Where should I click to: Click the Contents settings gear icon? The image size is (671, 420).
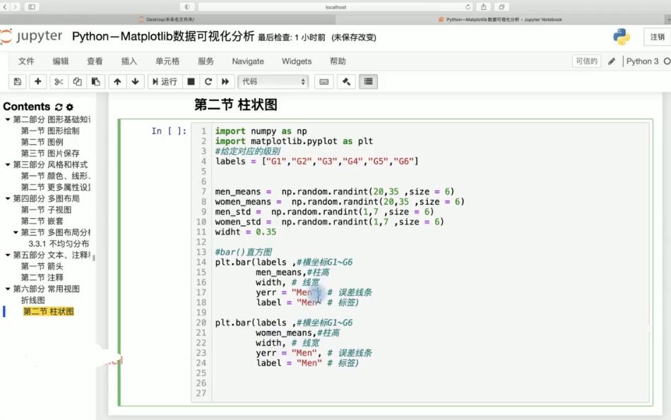(x=70, y=107)
